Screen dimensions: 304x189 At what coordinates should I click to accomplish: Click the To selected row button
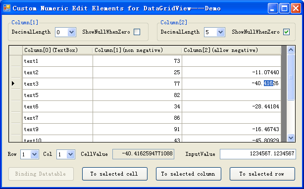[x=262, y=174]
